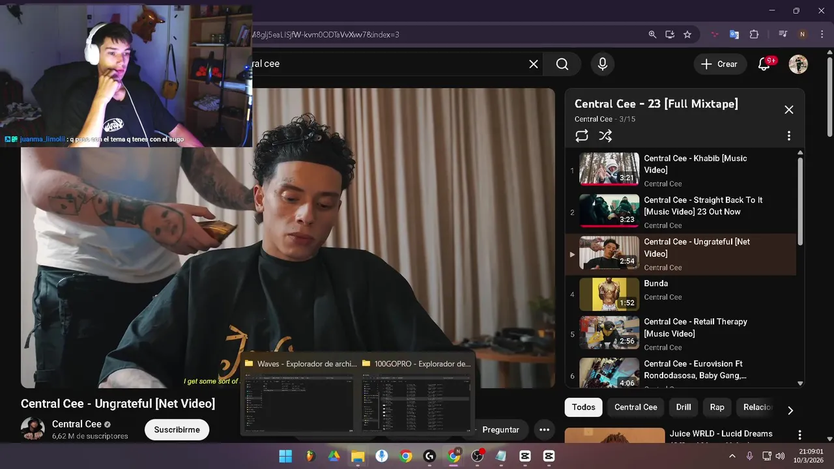
Task: Open the Chrome profile N avatar
Action: [x=802, y=35]
